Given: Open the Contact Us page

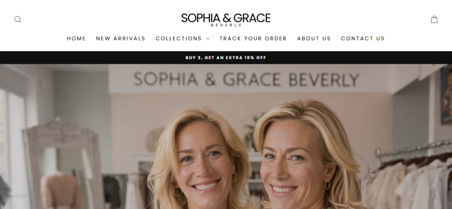Looking at the screenshot, I should (363, 39).
